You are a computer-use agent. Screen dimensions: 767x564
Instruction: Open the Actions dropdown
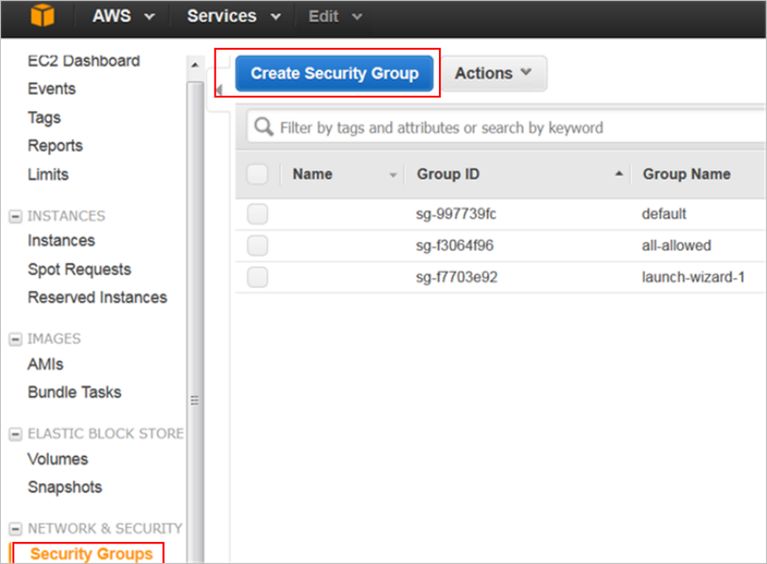(493, 74)
